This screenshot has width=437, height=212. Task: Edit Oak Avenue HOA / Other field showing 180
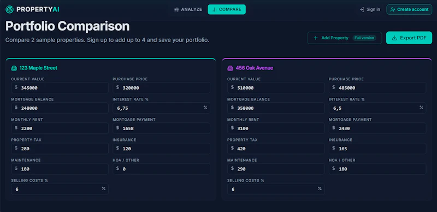tap(377, 169)
